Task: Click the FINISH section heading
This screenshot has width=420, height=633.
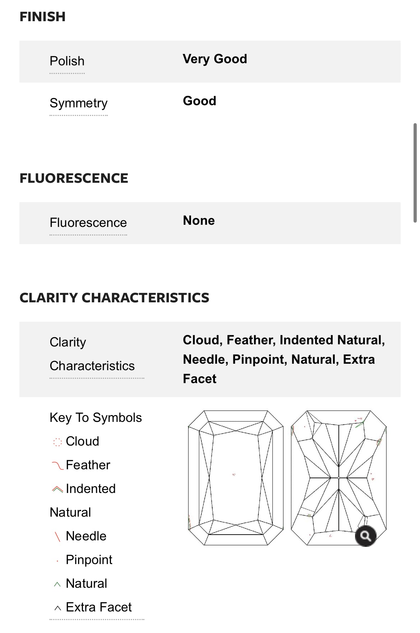Action: pos(43,17)
